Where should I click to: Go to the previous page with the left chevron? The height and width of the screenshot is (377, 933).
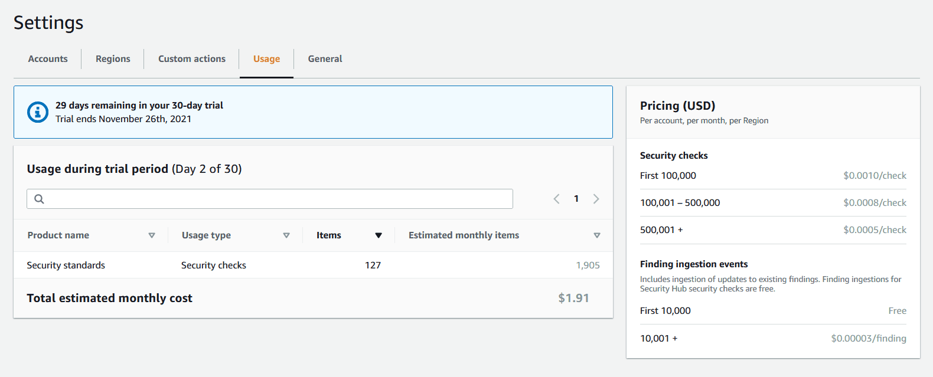[x=556, y=199]
